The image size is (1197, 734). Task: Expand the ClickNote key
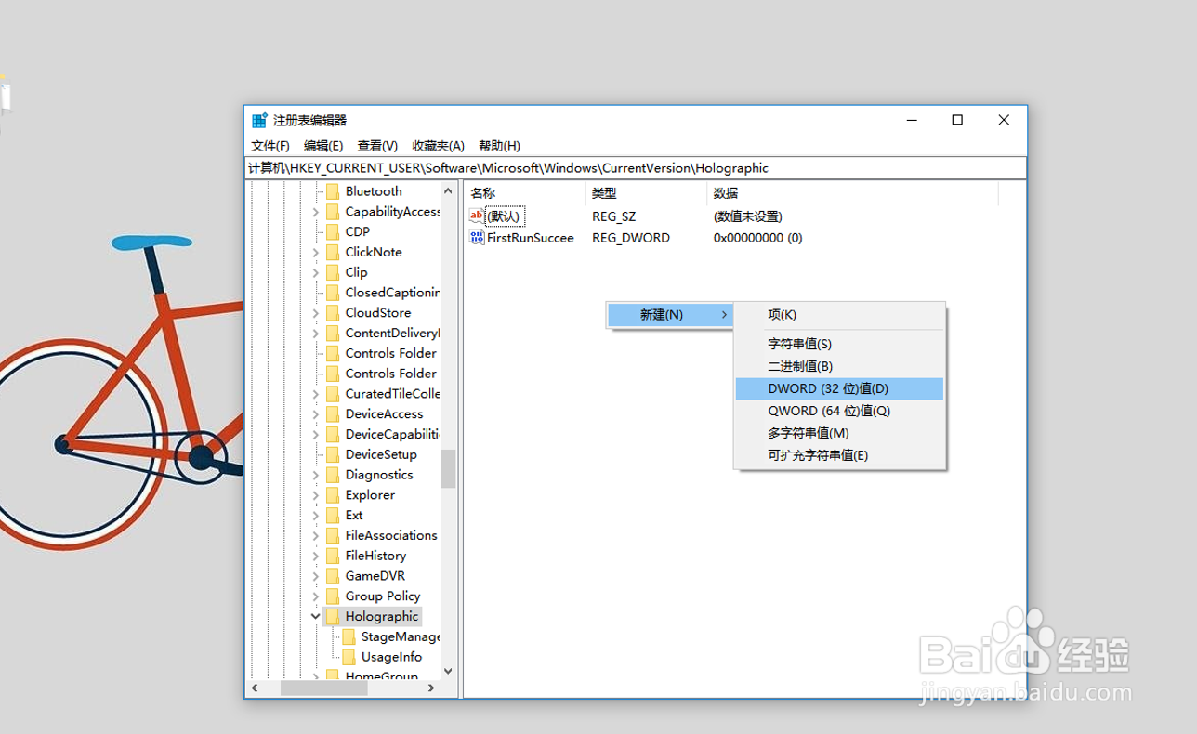316,253
